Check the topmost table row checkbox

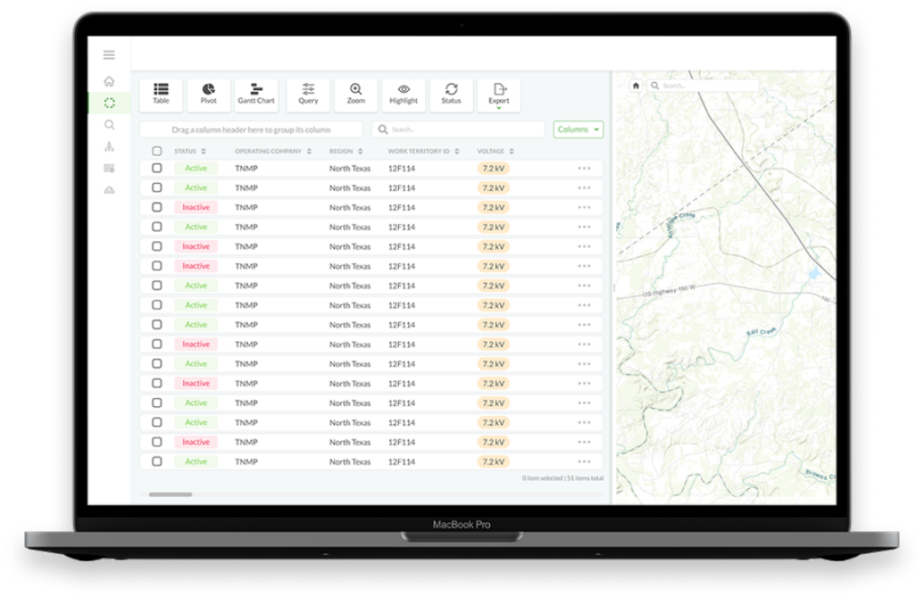click(x=157, y=169)
